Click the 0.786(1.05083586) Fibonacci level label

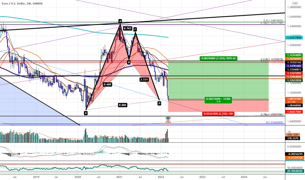[x=272, y=115]
